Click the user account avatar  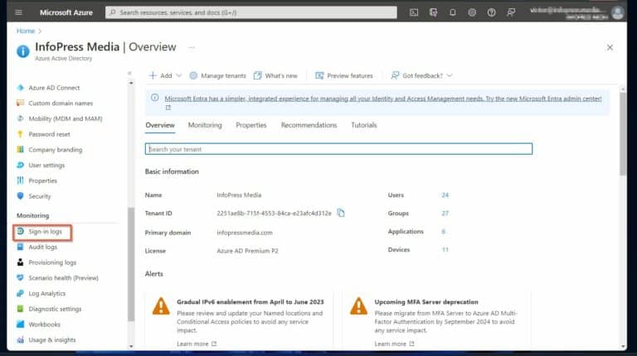[617, 12]
